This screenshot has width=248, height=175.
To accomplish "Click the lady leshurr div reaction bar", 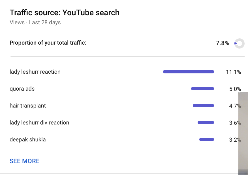I will point(206,123).
